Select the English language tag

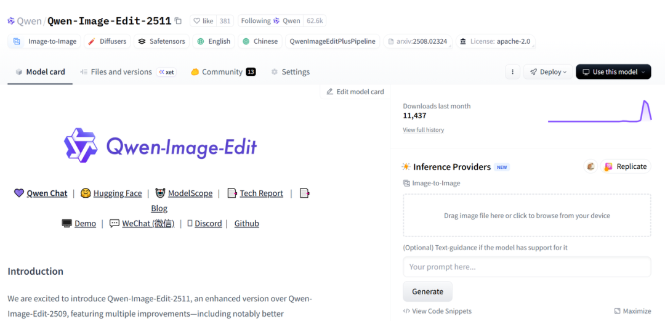[x=213, y=41]
